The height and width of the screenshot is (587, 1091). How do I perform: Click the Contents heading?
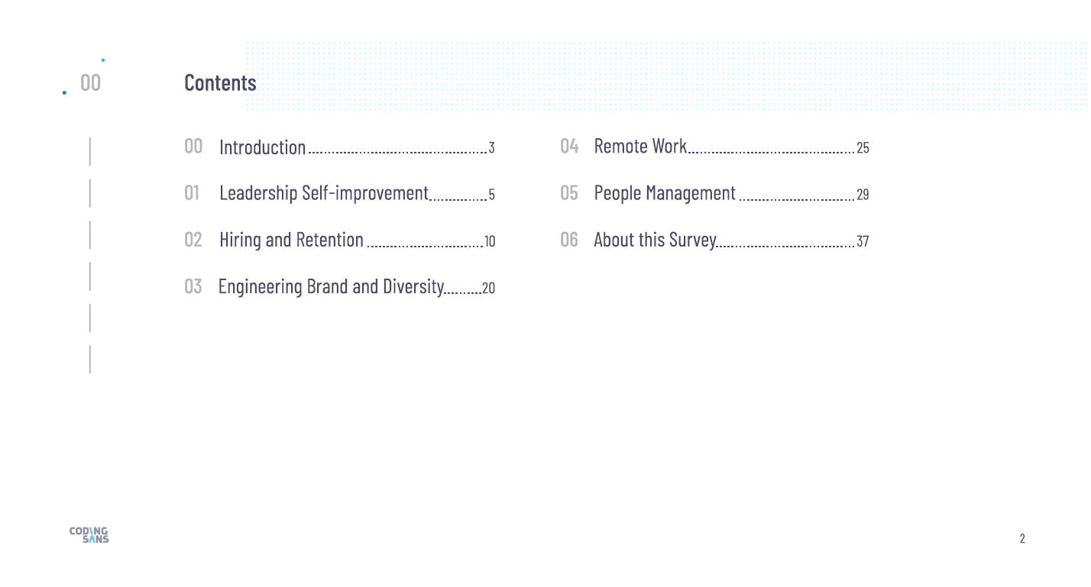pyautogui.click(x=220, y=82)
